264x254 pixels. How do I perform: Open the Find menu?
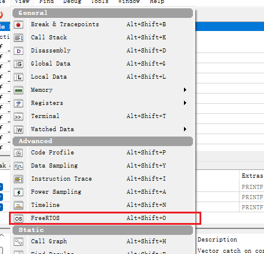point(47,1)
